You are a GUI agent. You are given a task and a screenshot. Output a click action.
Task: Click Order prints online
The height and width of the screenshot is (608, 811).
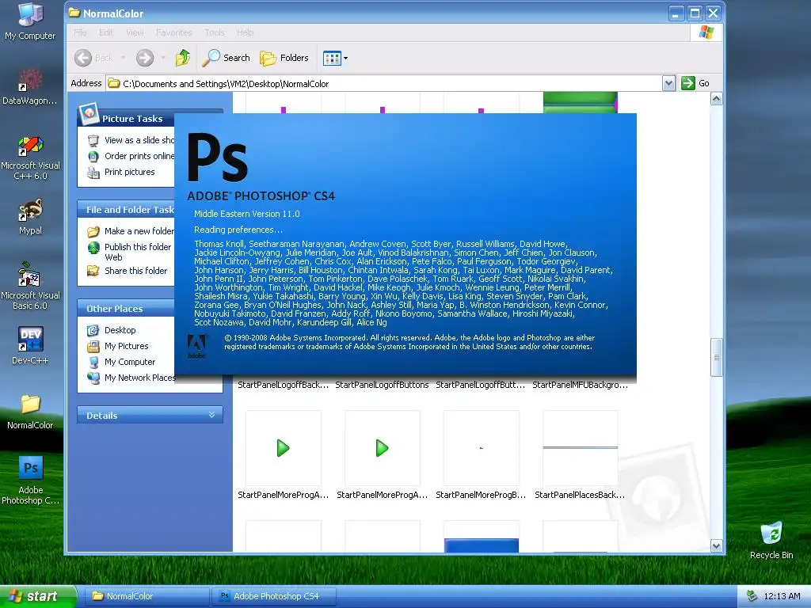[131, 156]
